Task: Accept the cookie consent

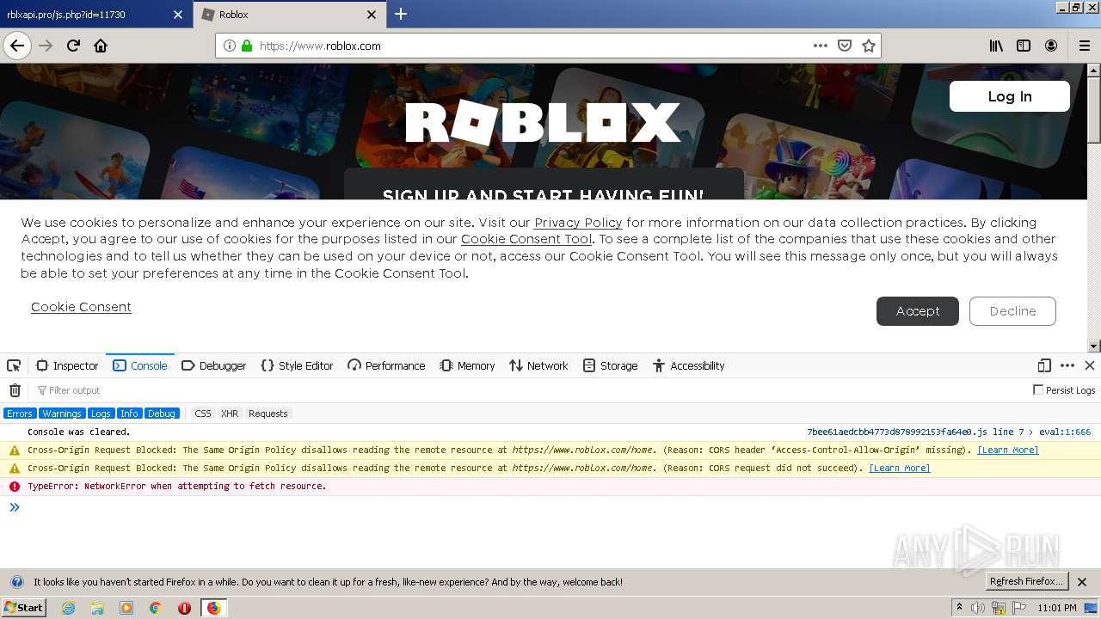Action: [918, 311]
